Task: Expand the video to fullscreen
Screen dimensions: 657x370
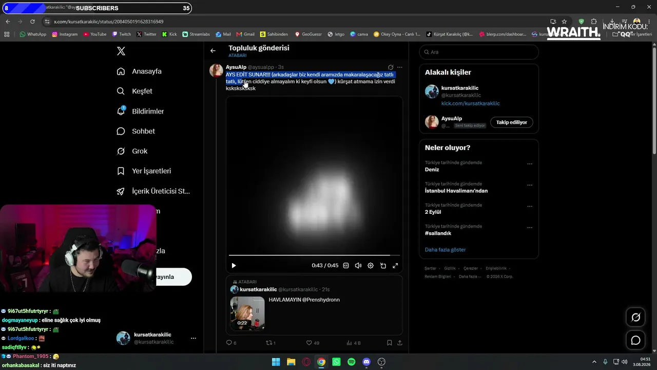Action: pyautogui.click(x=395, y=266)
